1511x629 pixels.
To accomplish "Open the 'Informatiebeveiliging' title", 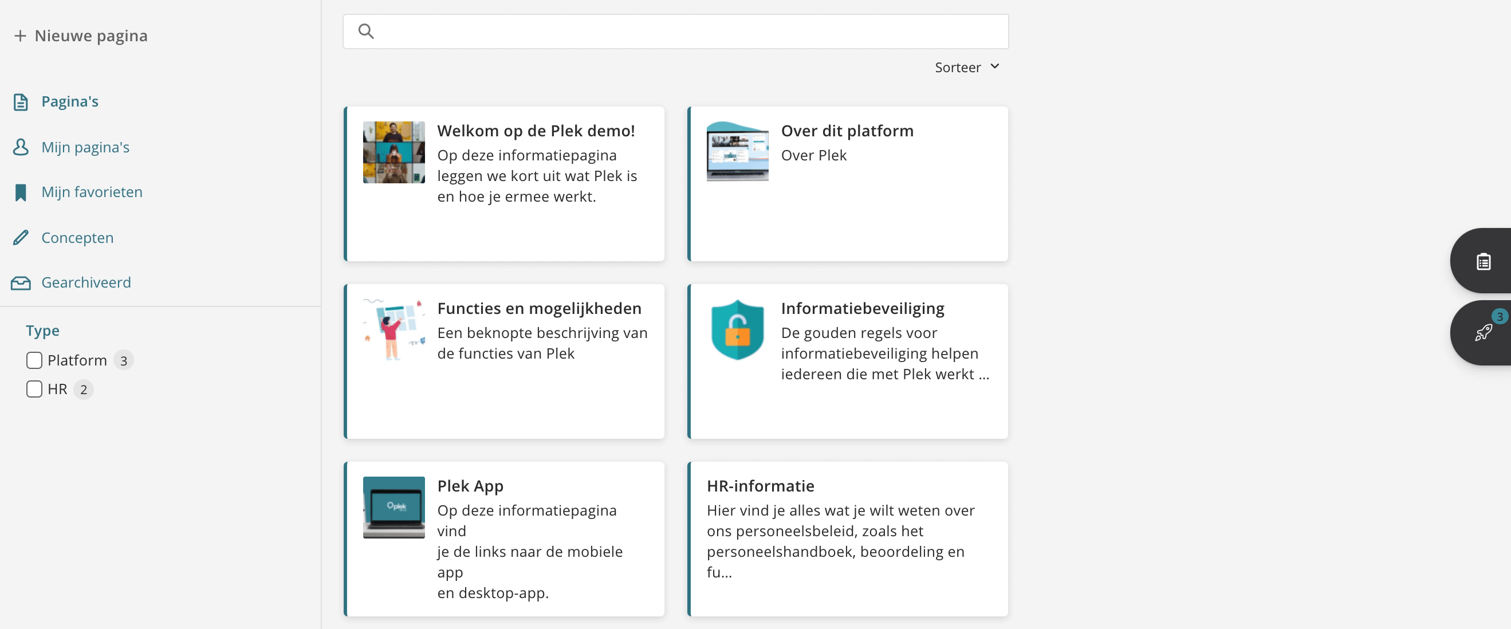I will (862, 309).
